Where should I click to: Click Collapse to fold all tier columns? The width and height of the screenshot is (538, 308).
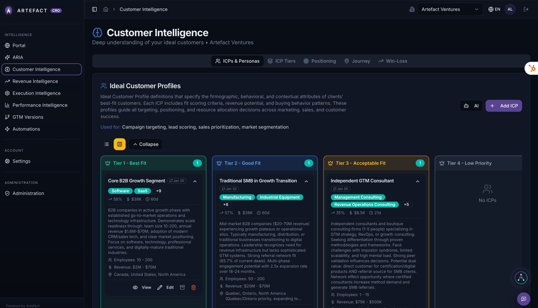pos(145,144)
